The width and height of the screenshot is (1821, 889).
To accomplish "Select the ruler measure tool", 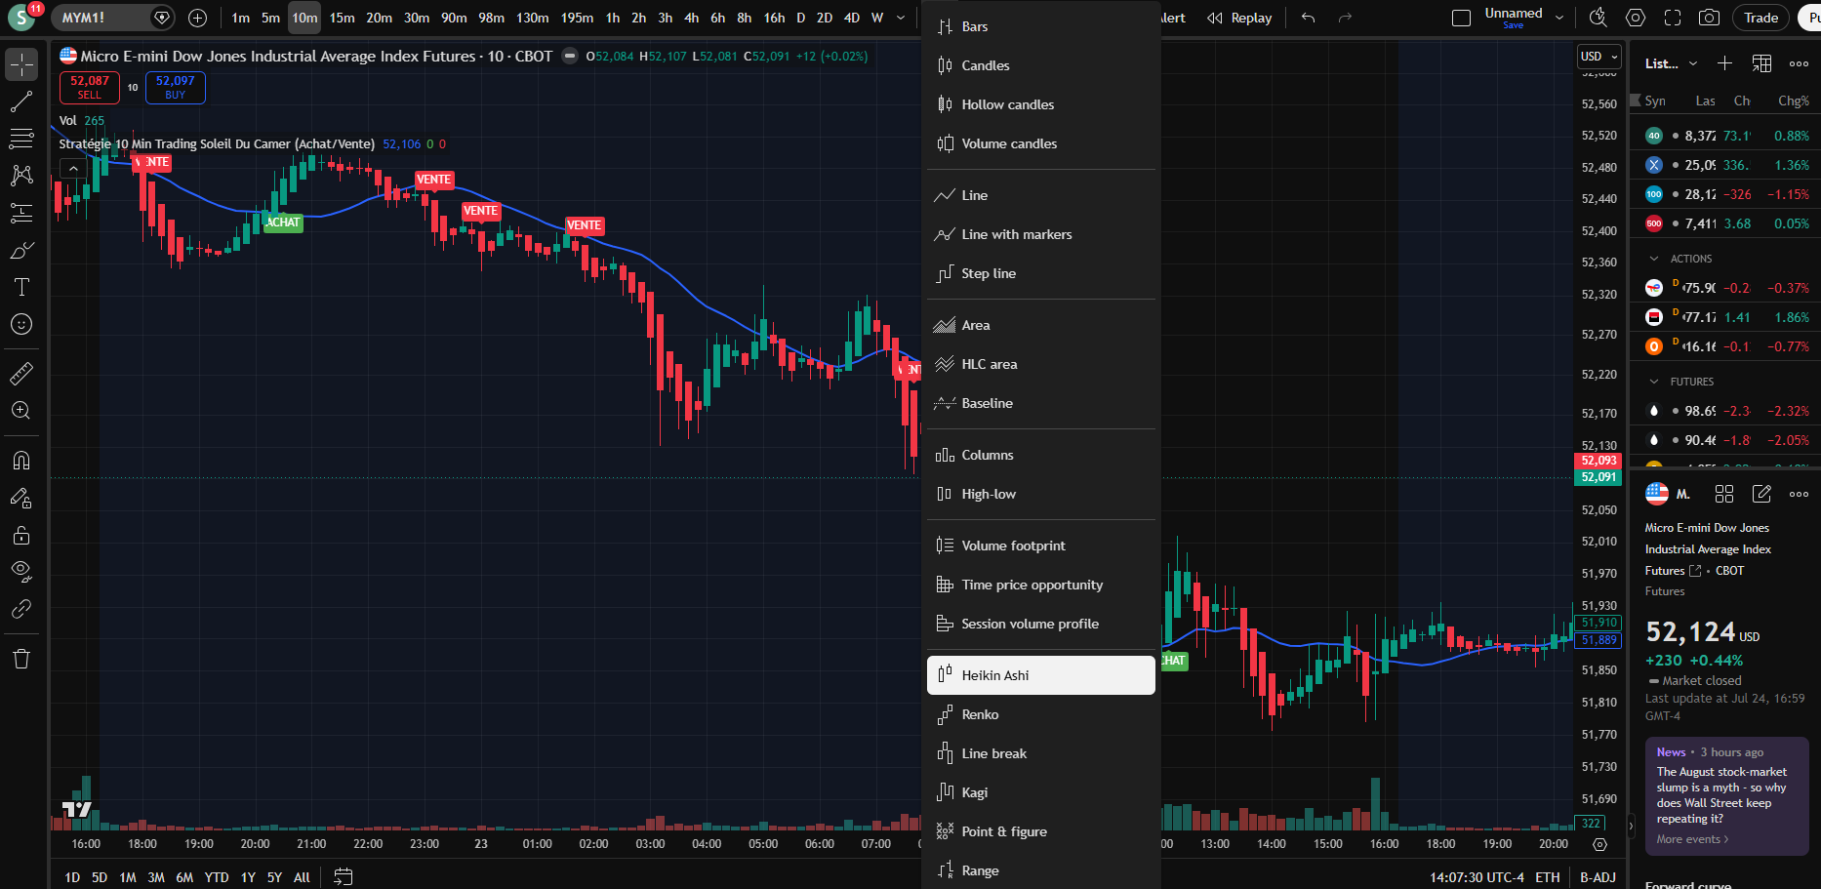I will click(21, 373).
